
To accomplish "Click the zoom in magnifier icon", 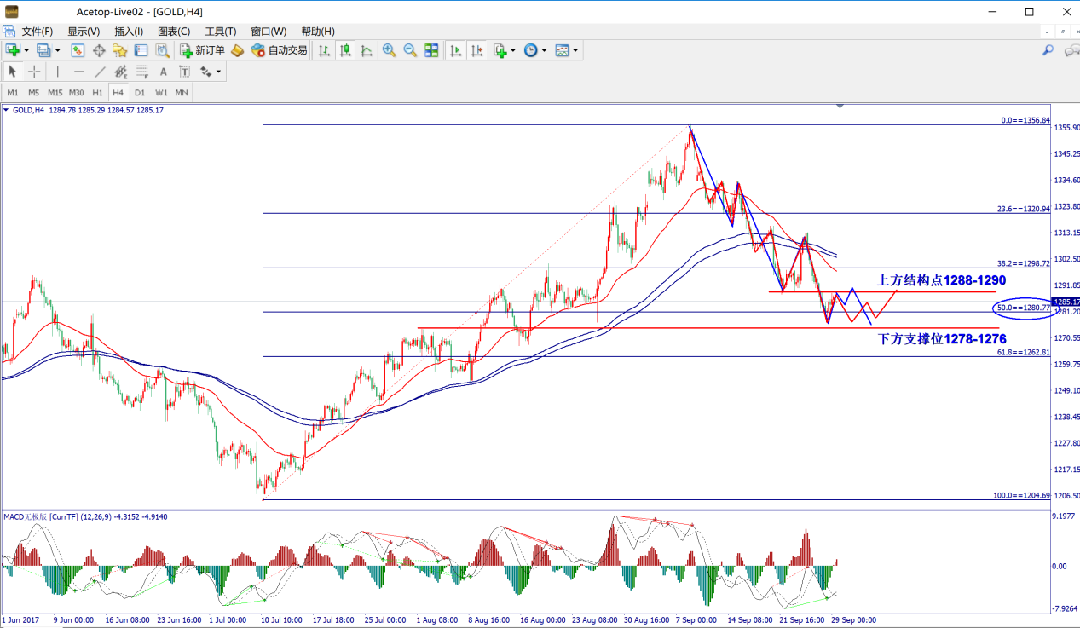I will (389, 50).
